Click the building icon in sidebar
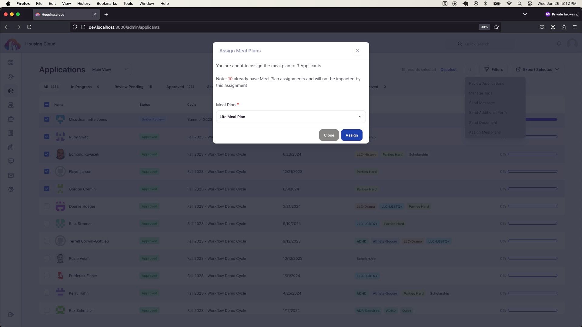 pos(11,133)
